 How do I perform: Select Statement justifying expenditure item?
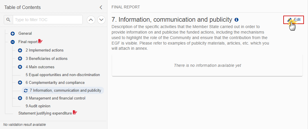pos(45,113)
